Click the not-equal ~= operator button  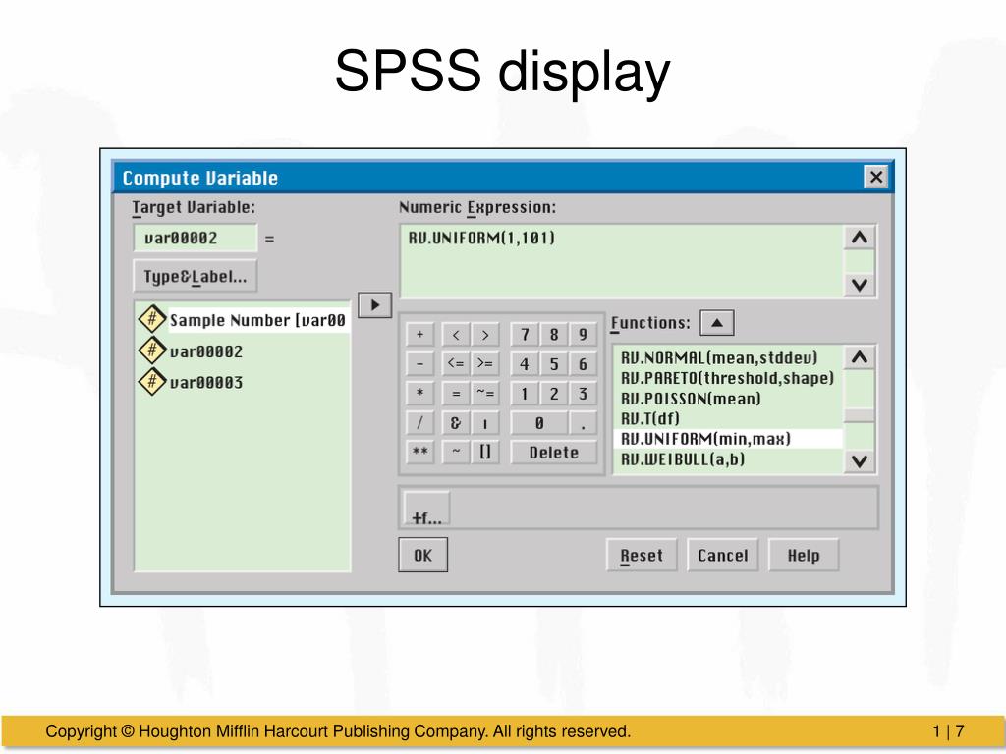click(x=485, y=393)
